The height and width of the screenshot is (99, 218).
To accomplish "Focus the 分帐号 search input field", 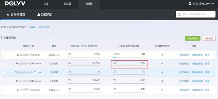I will (196, 14).
